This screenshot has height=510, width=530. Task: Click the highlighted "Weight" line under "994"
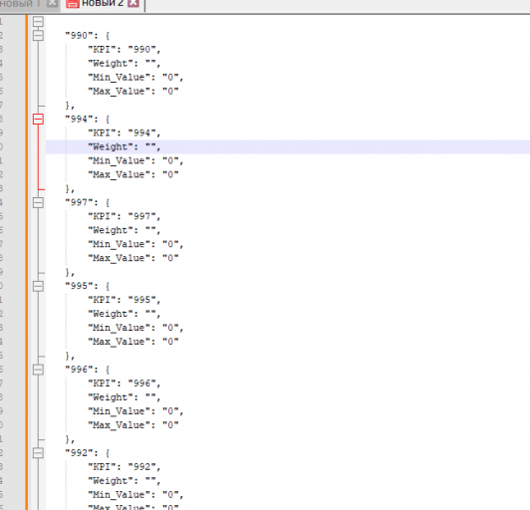125,146
